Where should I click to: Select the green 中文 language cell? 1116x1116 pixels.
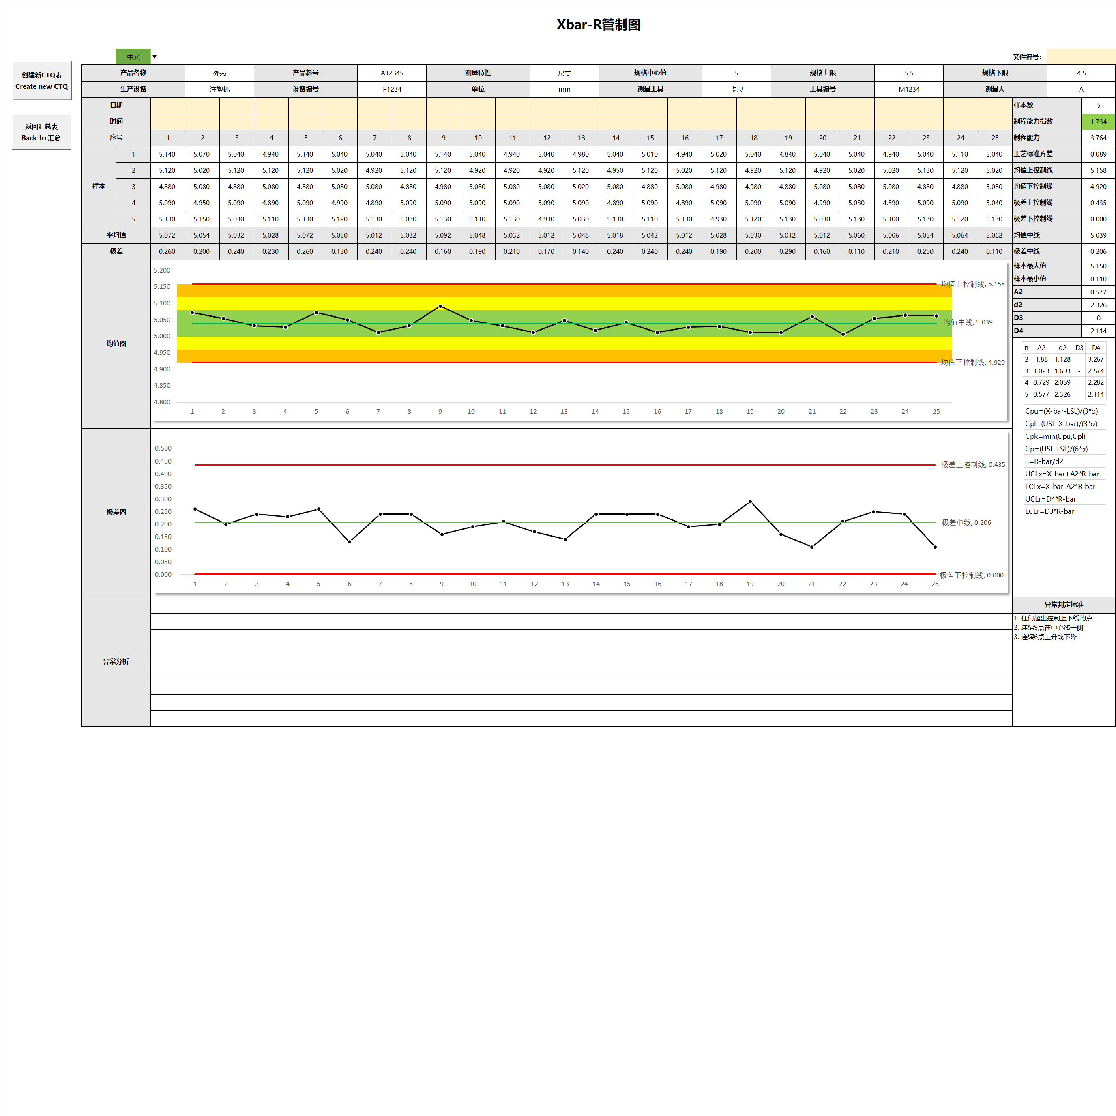click(x=133, y=57)
